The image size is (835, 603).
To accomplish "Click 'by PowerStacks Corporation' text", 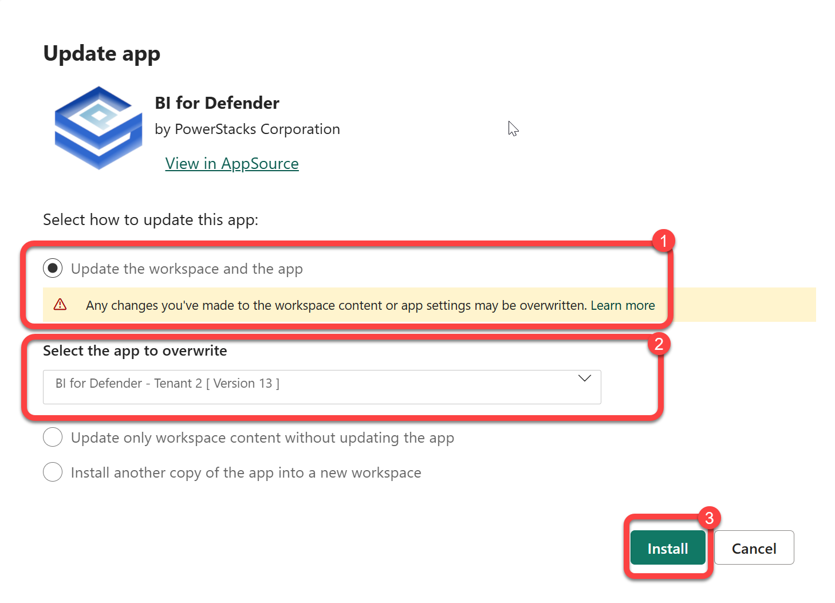I will [247, 129].
